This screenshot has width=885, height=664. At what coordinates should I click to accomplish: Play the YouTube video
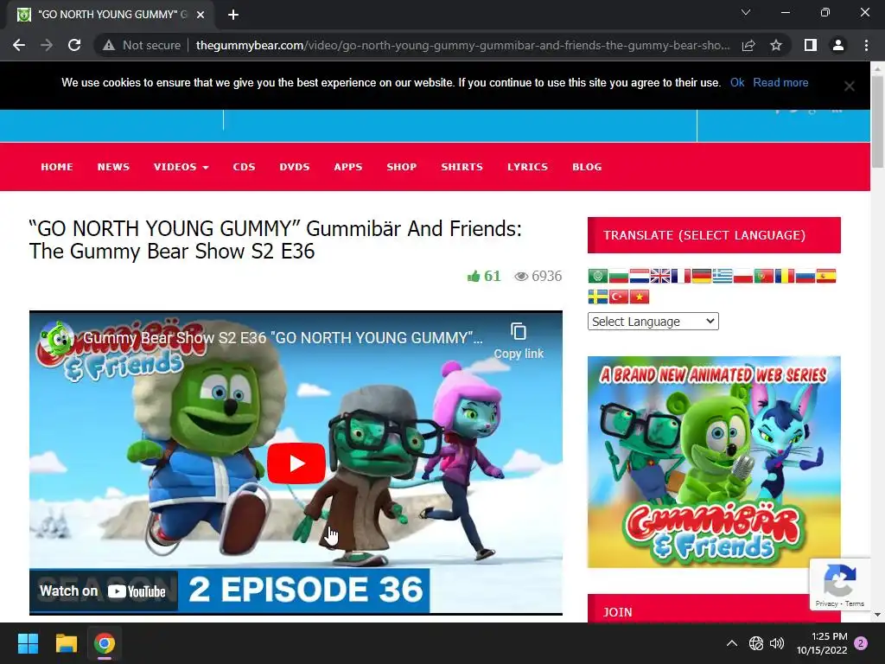[x=296, y=463]
